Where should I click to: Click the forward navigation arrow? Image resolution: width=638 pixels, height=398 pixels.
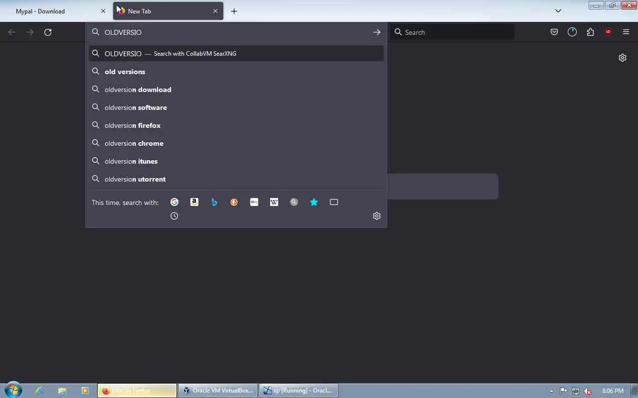(30, 32)
